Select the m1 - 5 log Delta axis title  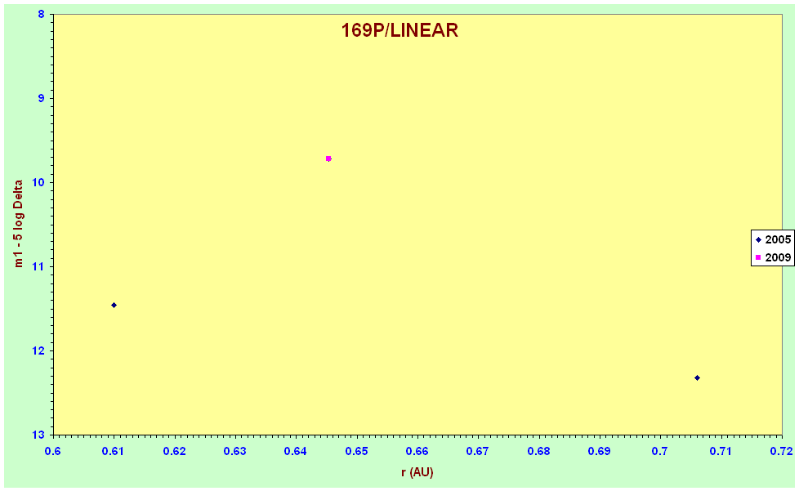(18, 224)
